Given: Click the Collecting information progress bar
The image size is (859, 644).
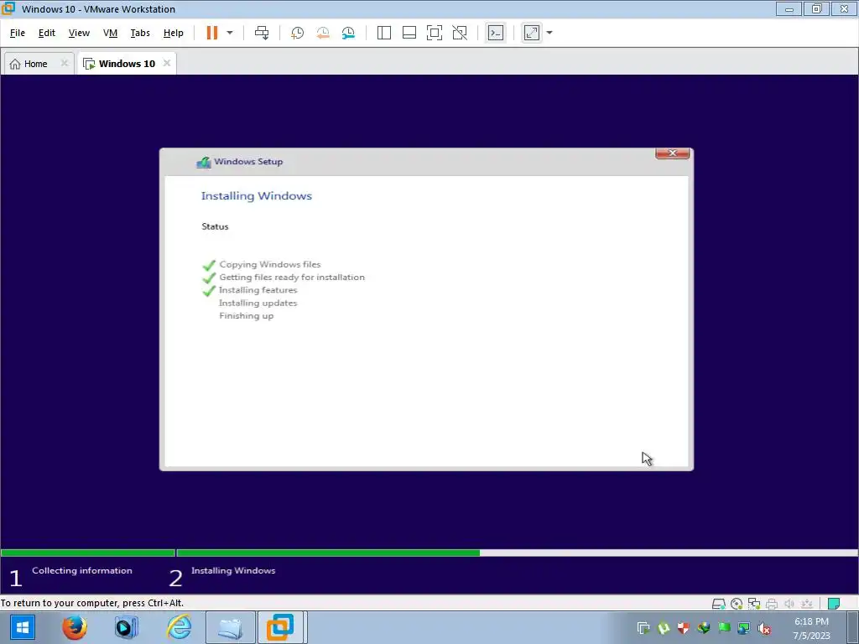Looking at the screenshot, I should pyautogui.click(x=87, y=553).
